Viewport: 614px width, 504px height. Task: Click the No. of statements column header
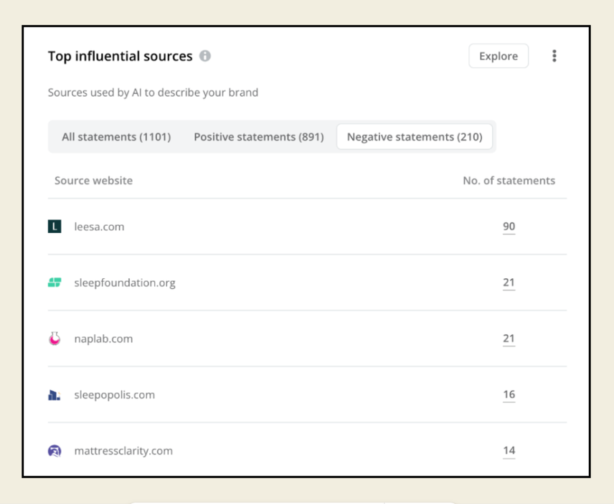509,181
